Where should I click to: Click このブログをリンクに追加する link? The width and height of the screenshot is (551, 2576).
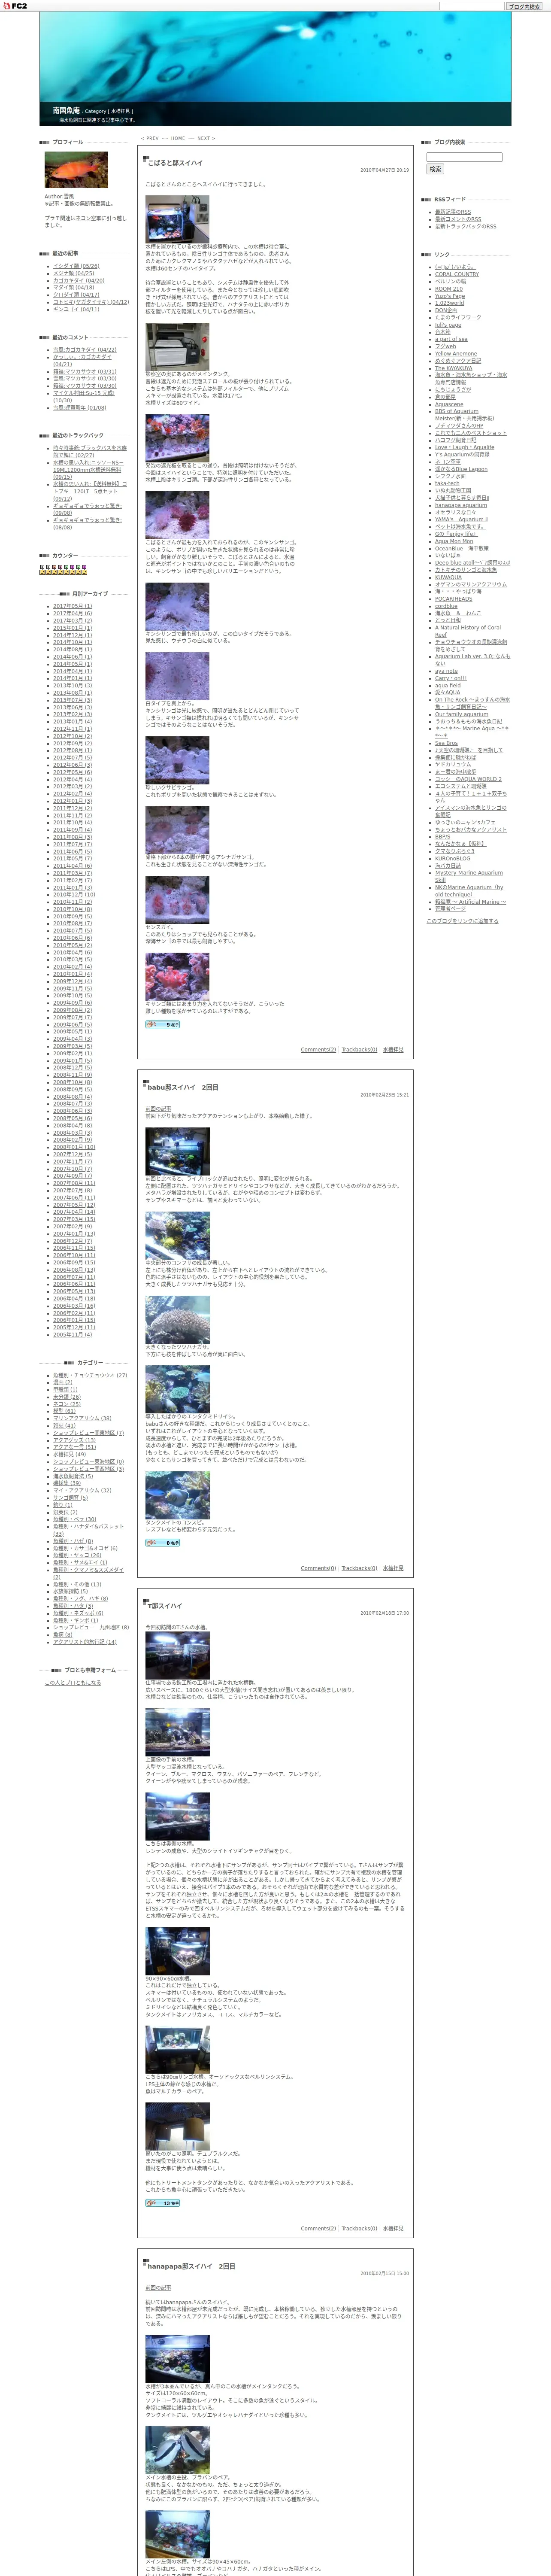[x=462, y=921]
